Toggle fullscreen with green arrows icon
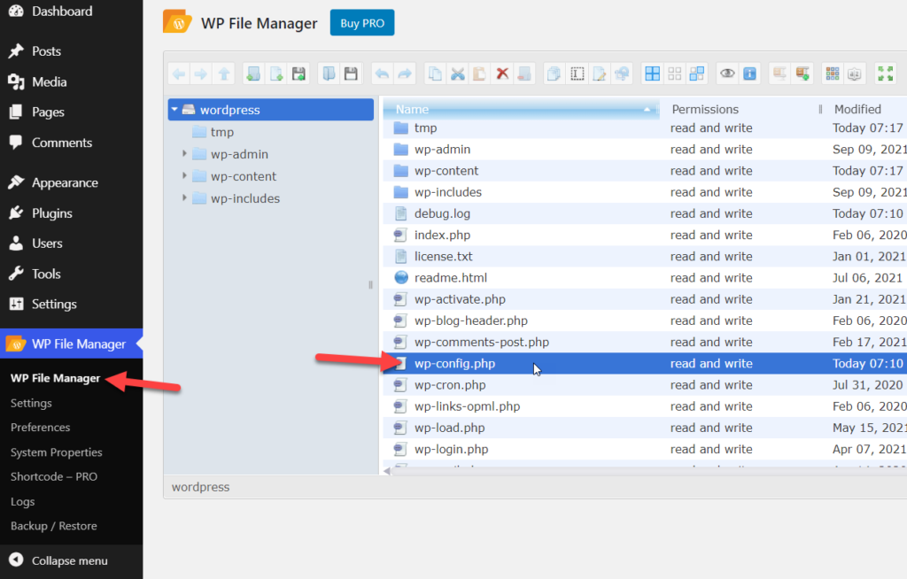This screenshot has width=907, height=579. click(885, 74)
